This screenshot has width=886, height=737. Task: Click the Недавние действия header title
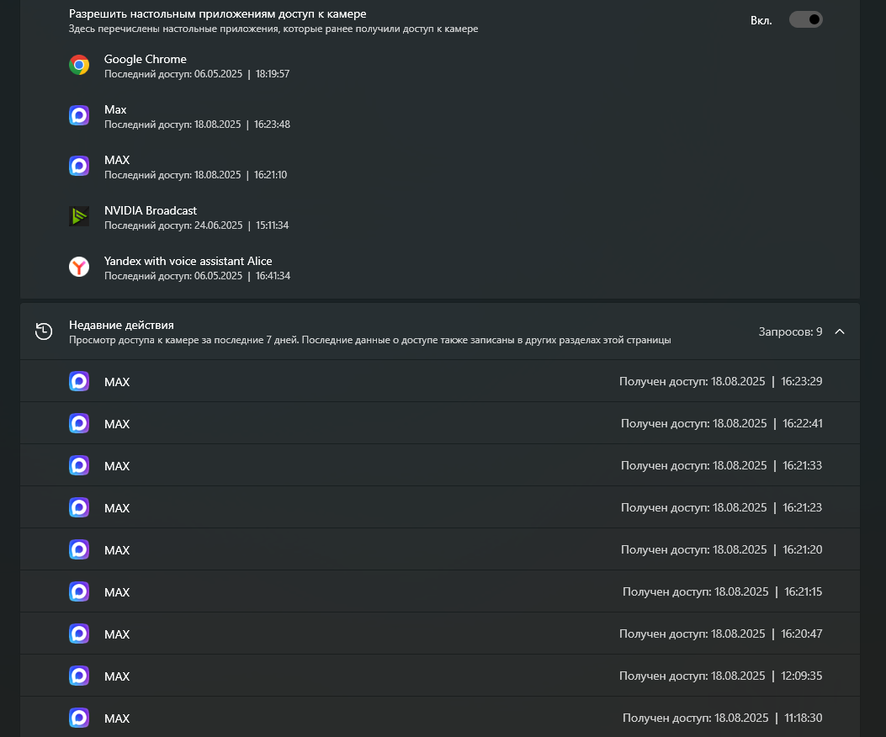(x=121, y=325)
